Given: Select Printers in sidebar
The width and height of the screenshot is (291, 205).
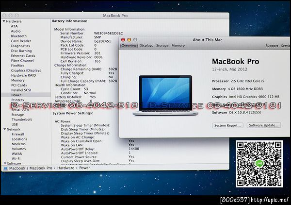Looking at the screenshot, I should pyautogui.click(x=17, y=100).
